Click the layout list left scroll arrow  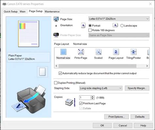[56, 66]
